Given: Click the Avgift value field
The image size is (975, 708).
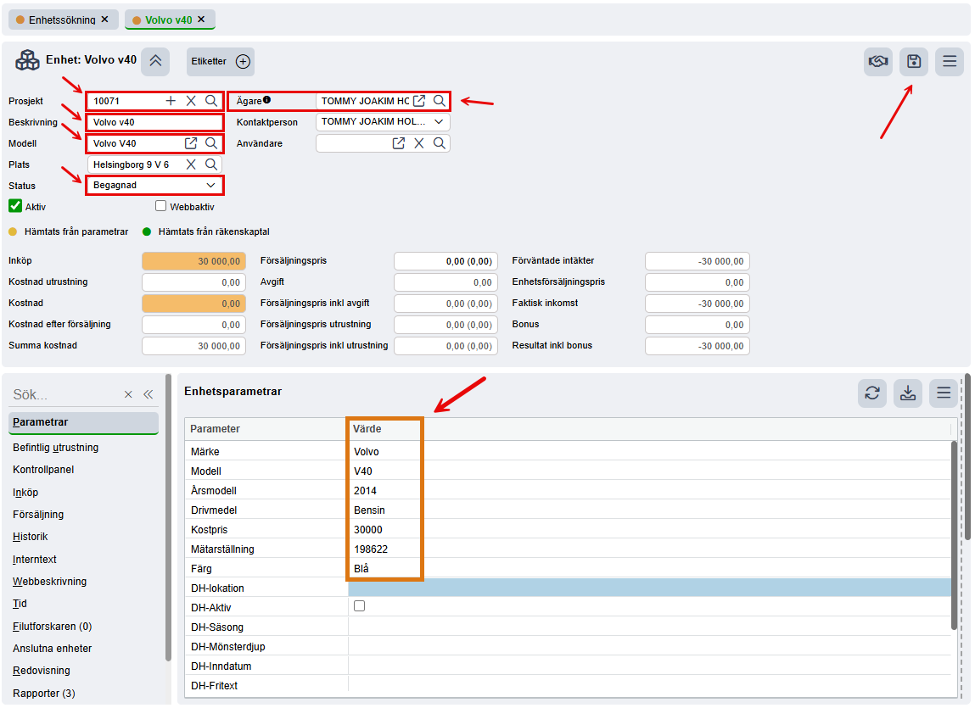Looking at the screenshot, I should point(445,282).
